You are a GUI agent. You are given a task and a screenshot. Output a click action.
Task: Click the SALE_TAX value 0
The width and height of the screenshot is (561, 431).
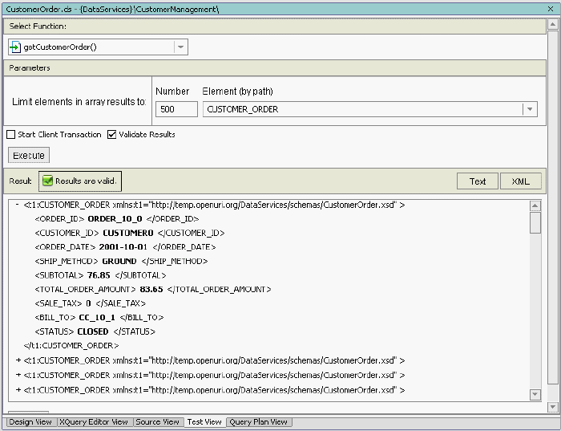pos(88,303)
